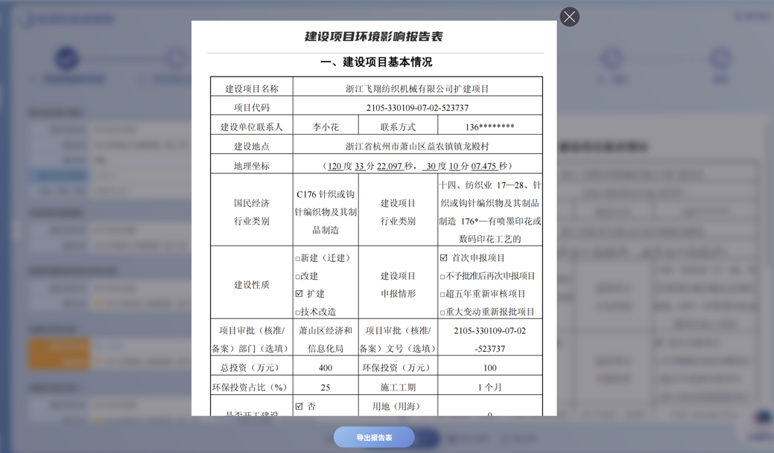Check the 新建（迁建）checkbox
Image resolution: width=774 pixels, height=453 pixels.
[298, 258]
